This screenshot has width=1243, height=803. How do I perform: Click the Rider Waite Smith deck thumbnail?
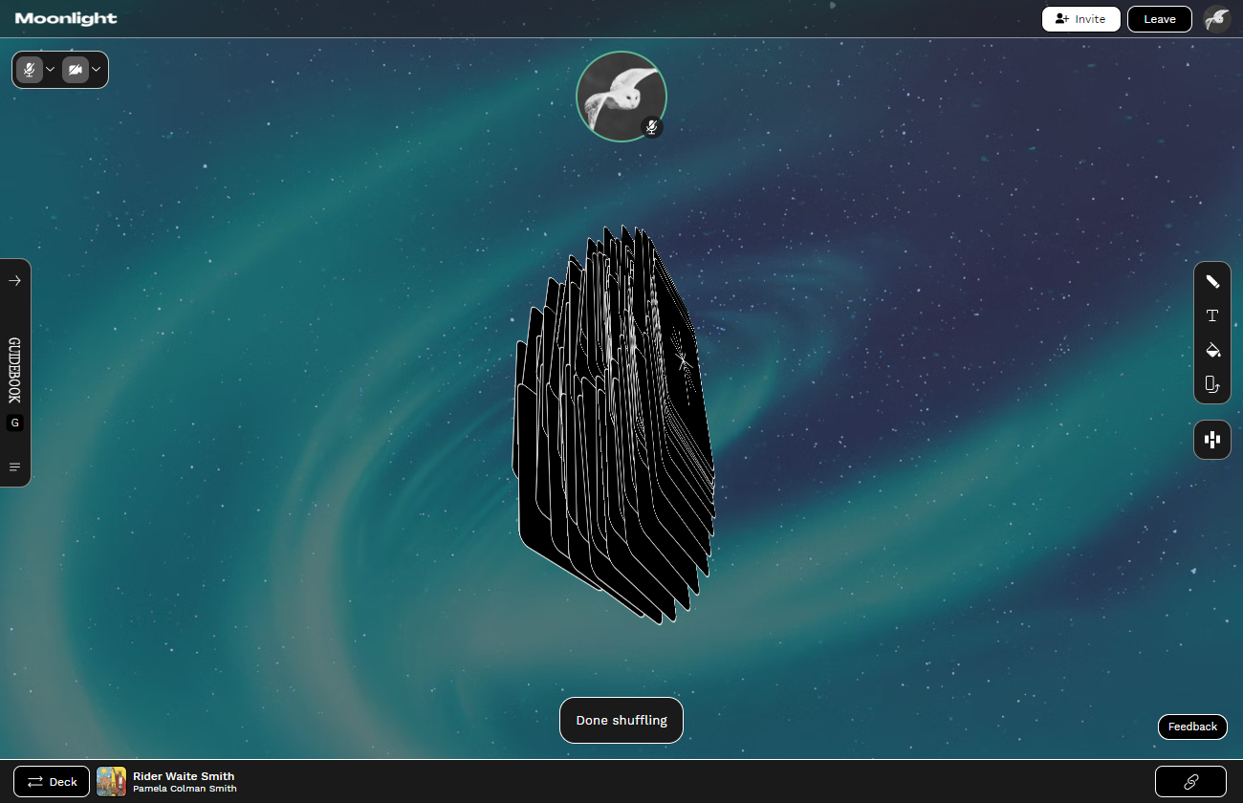[111, 781]
